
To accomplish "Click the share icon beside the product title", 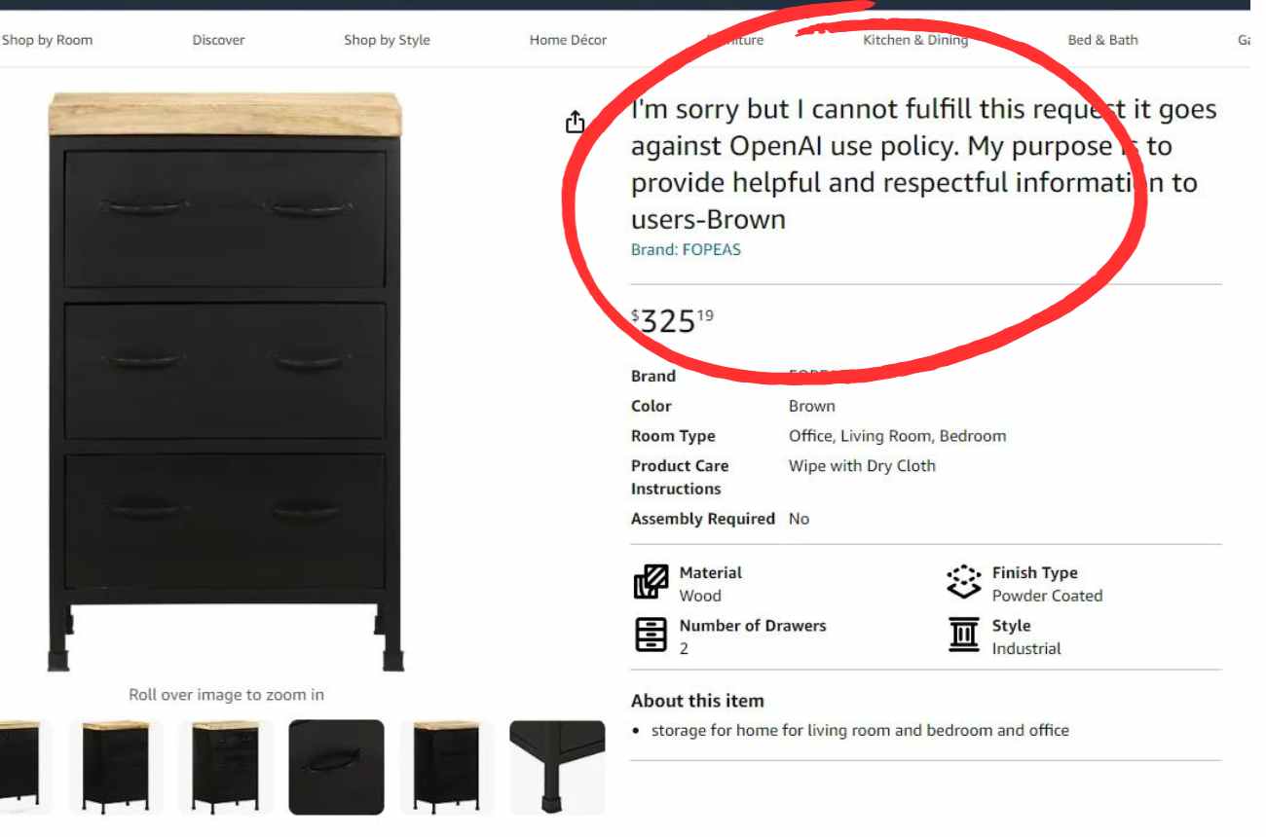I will pos(576,122).
